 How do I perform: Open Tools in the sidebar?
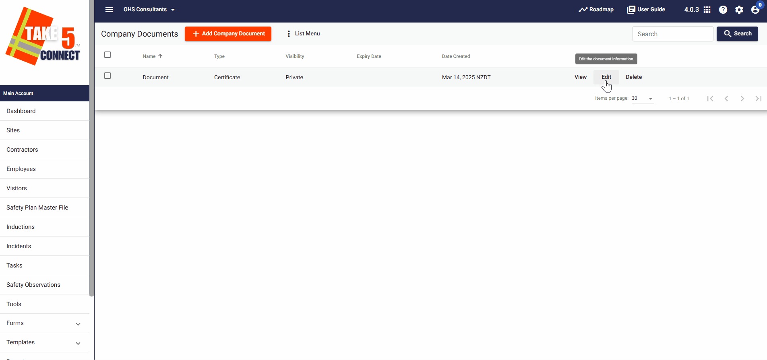(44, 304)
